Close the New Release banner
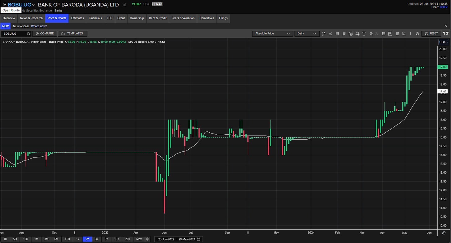Screen dimensions: 451x243 click(x=445, y=26)
